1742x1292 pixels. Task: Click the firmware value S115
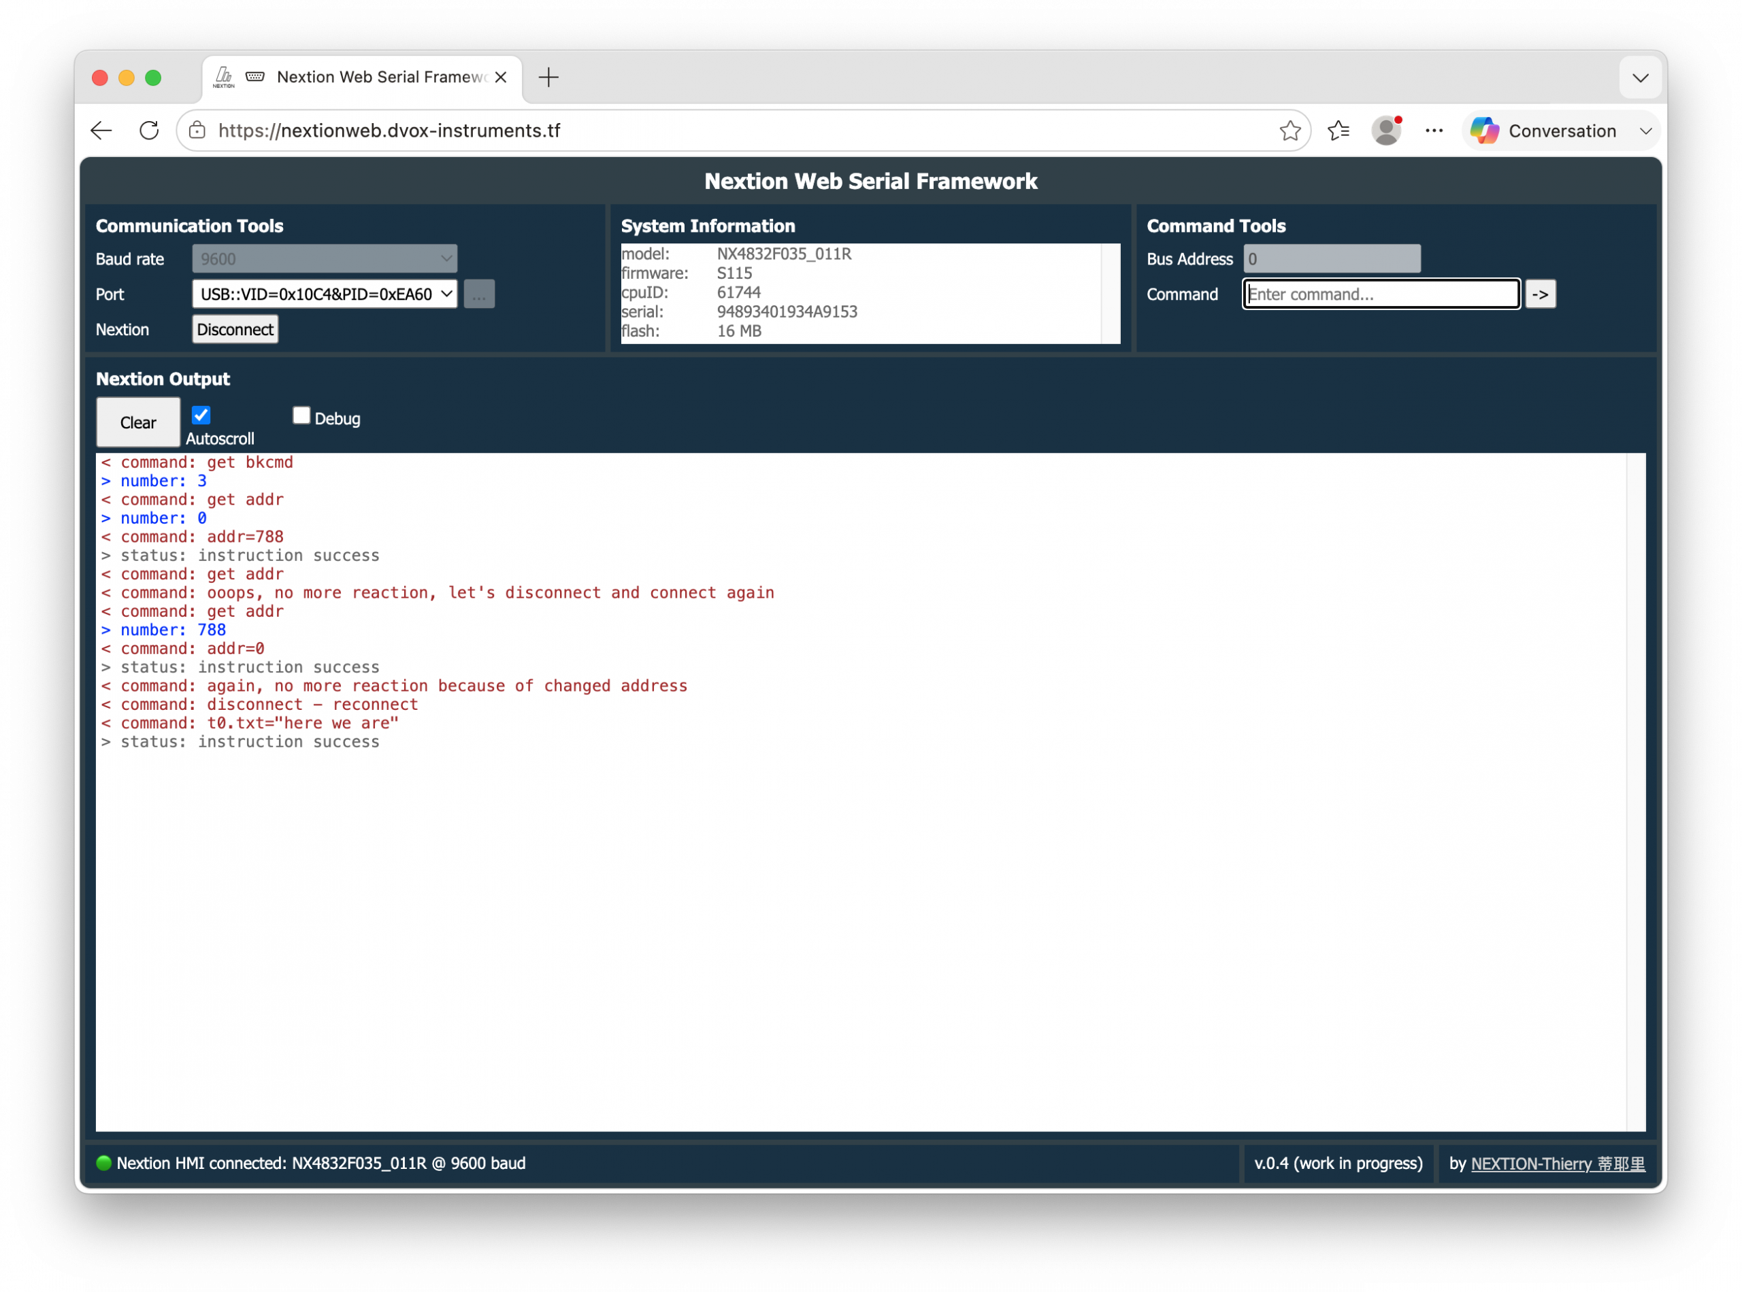(734, 273)
